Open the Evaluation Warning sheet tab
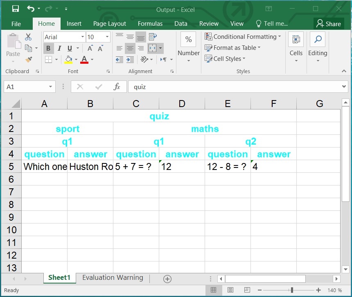Screen dimensions: 352x297 [112, 277]
